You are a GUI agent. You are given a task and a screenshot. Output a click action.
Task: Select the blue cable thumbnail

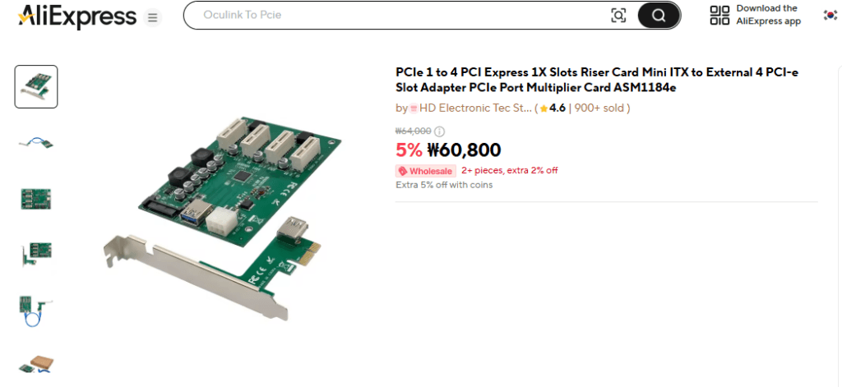pyautogui.click(x=36, y=142)
